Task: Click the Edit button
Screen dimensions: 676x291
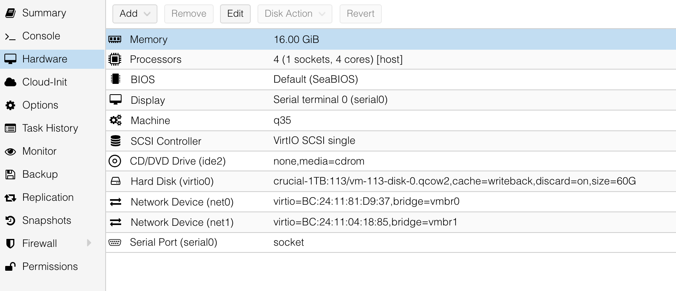Action: coord(235,14)
